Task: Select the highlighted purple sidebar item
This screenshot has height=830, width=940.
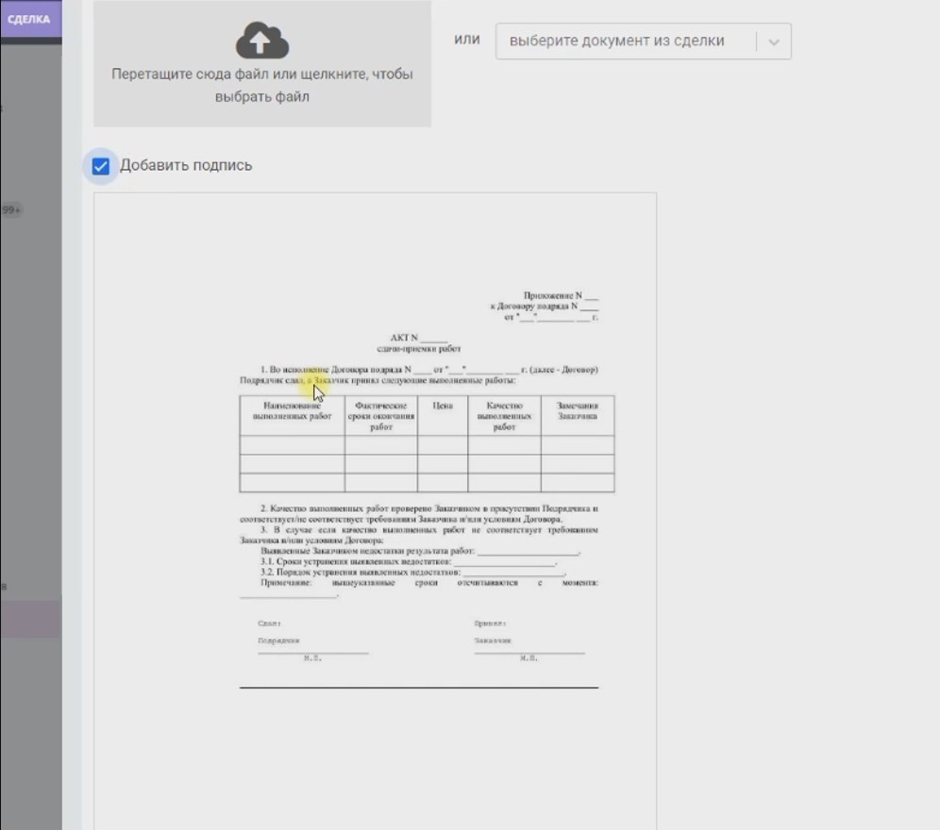Action: click(28, 620)
